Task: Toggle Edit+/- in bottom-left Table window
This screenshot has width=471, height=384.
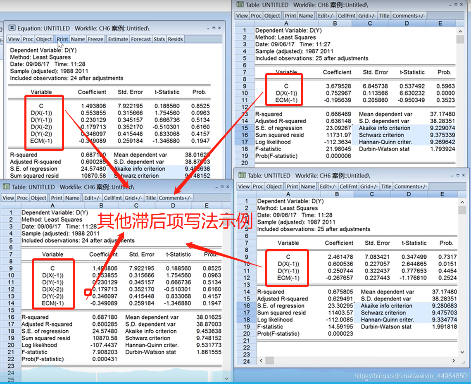Action: (93, 198)
